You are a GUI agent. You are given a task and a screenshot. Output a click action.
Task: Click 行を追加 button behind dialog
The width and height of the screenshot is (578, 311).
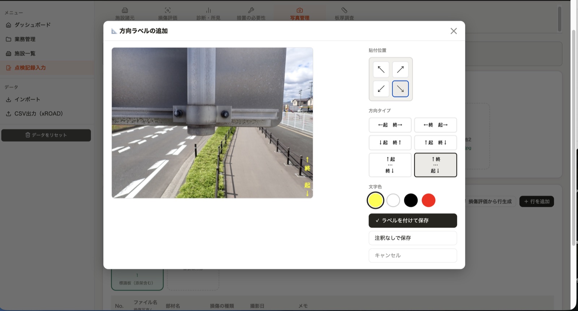[x=536, y=201]
